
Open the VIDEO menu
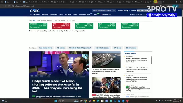click(x=75, y=15)
